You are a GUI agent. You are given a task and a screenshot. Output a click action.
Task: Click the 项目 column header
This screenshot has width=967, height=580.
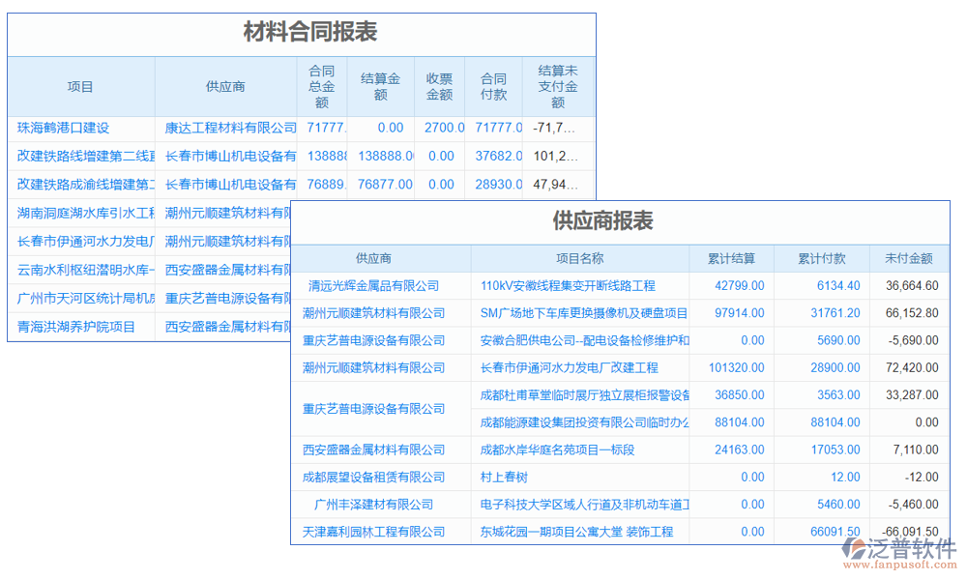coord(80,86)
